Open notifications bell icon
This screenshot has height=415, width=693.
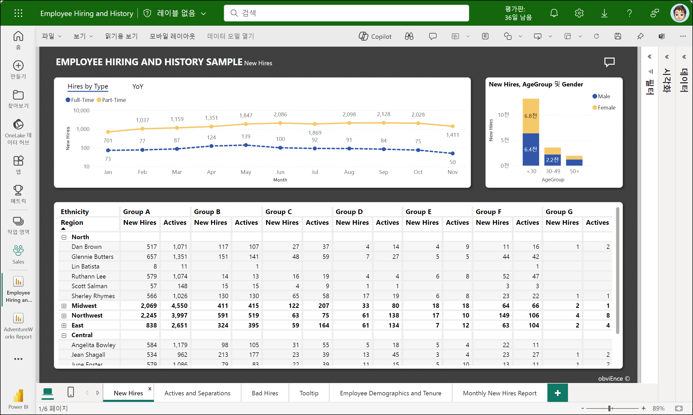554,13
